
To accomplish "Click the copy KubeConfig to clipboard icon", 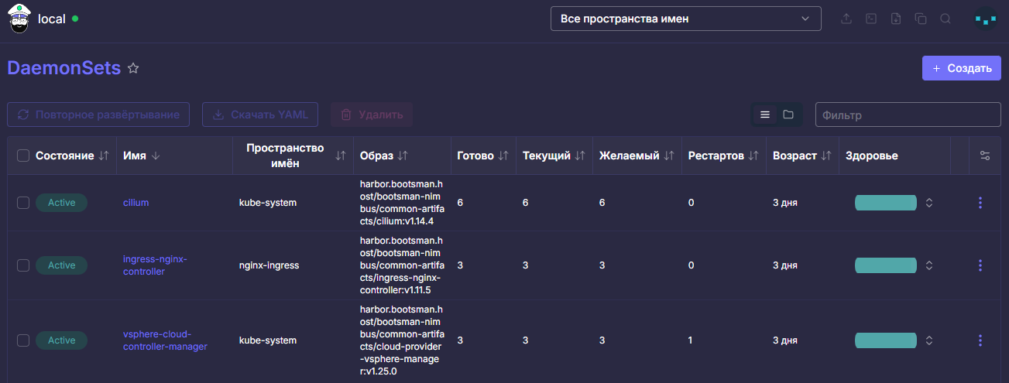I will click(921, 19).
